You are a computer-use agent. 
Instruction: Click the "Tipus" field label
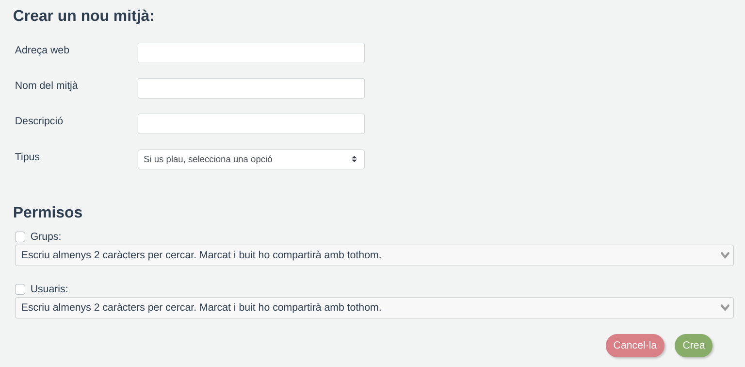click(x=28, y=157)
